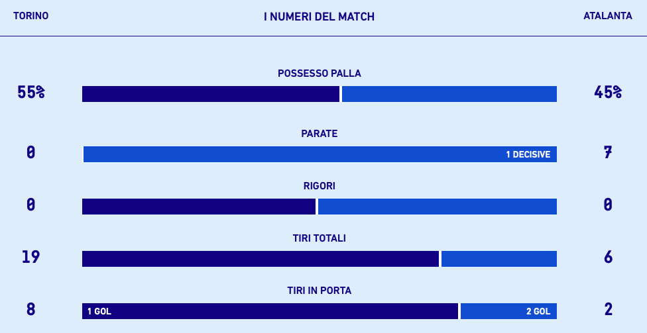Click the TIRI TOTALI label
Viewport: 647px width, 333px height.
pyautogui.click(x=319, y=238)
